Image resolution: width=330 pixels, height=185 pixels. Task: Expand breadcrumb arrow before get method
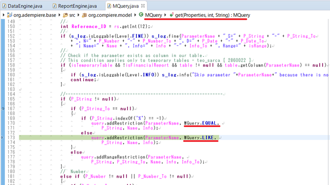(x=165, y=15)
